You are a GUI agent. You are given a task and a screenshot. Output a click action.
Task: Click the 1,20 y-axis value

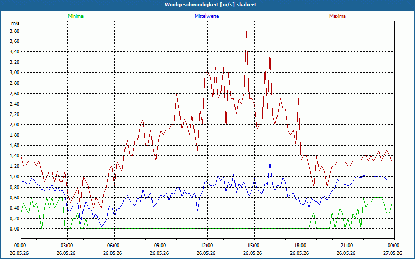(15, 166)
